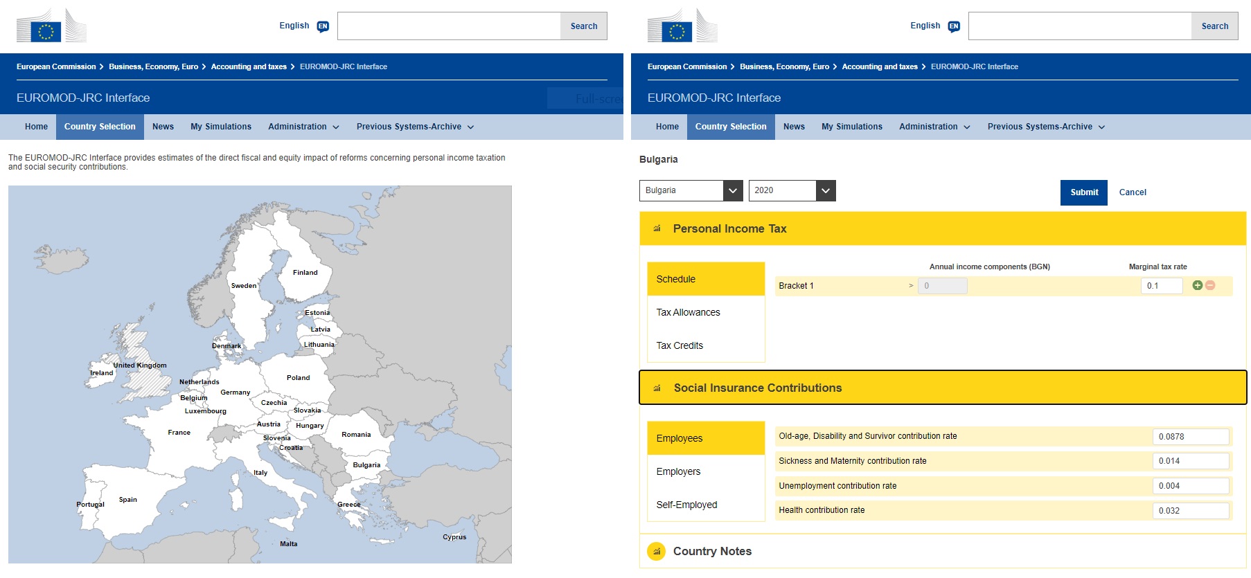Click the European Commission logo in right window

[683, 26]
